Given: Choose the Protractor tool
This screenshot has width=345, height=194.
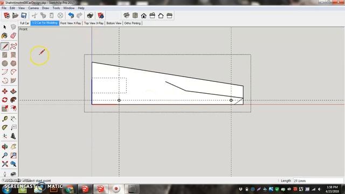Looking at the screenshot, I should point(5,127).
